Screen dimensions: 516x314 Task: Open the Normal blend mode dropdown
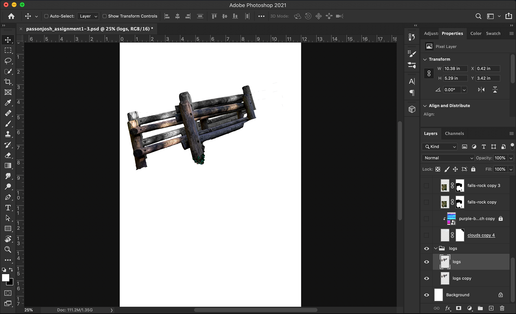pyautogui.click(x=448, y=158)
